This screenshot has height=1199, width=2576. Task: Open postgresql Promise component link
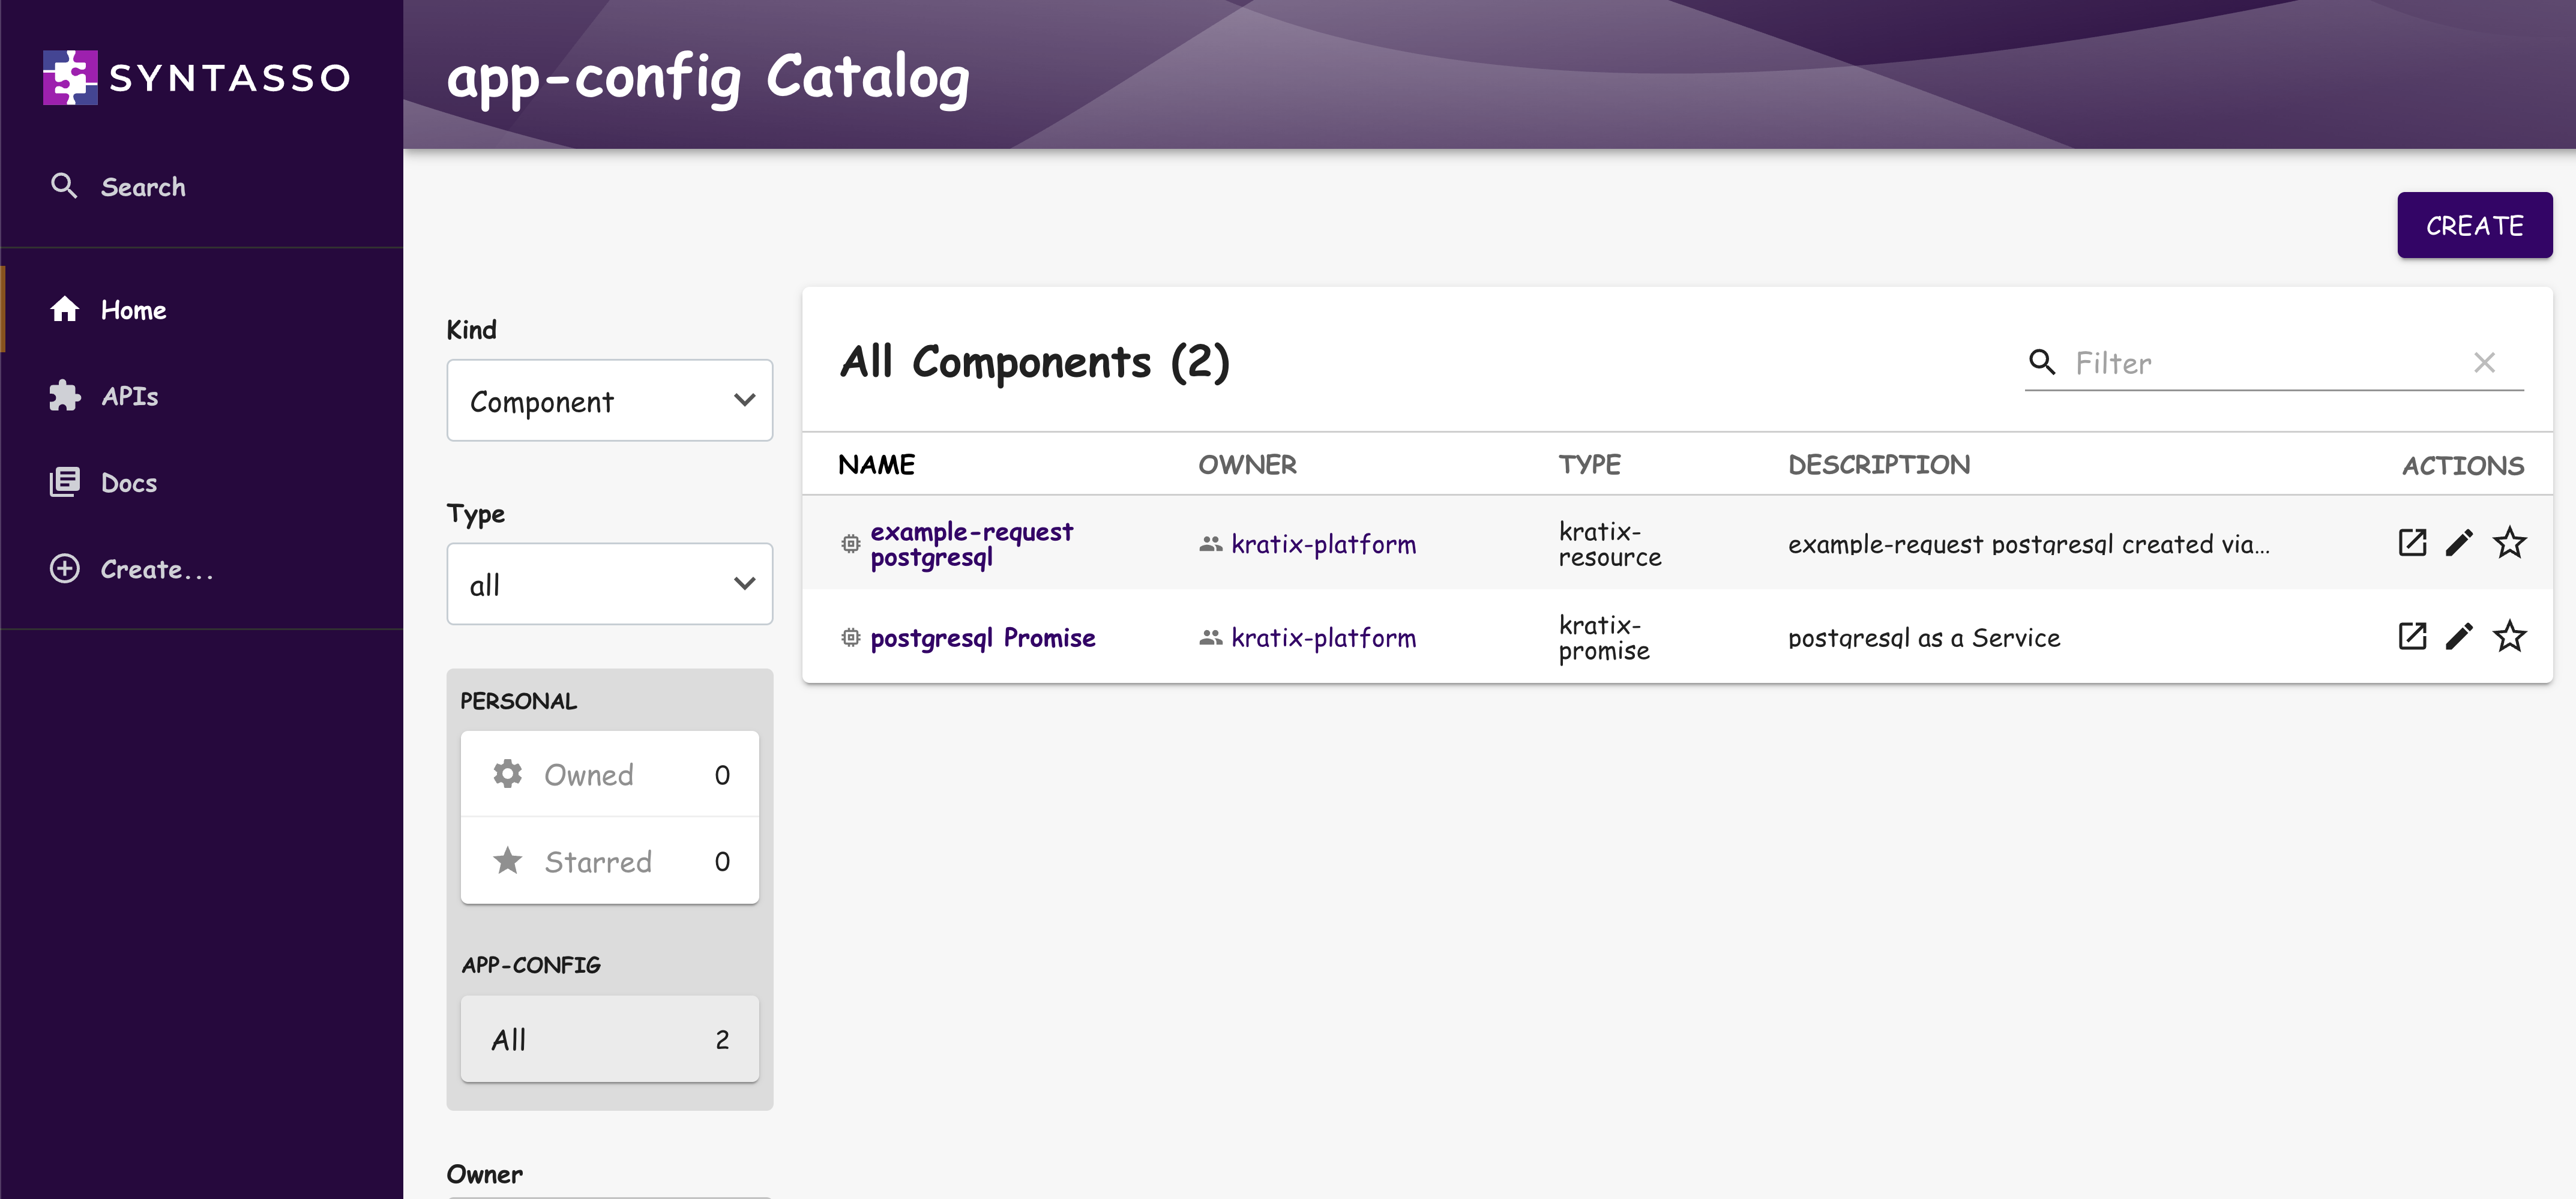tap(983, 637)
